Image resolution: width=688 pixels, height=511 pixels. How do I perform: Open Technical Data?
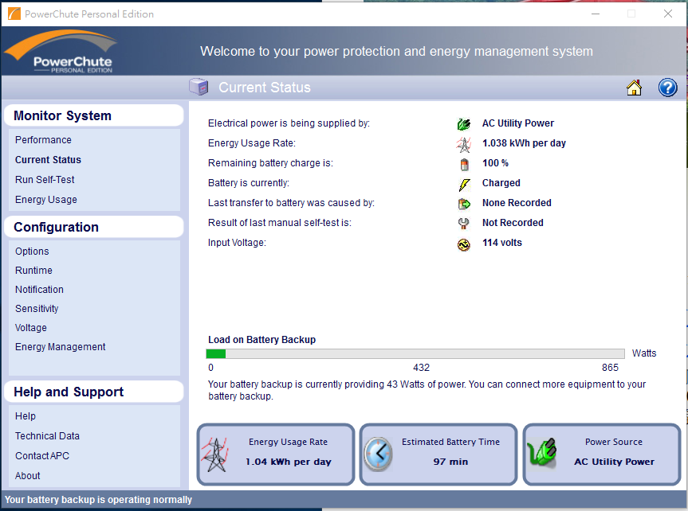click(47, 436)
